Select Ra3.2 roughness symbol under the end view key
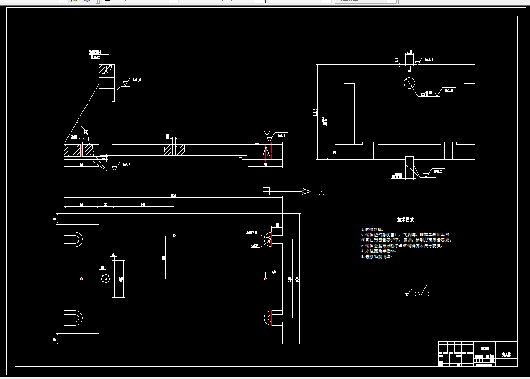Screen dimensions: 530x379 click(433, 173)
